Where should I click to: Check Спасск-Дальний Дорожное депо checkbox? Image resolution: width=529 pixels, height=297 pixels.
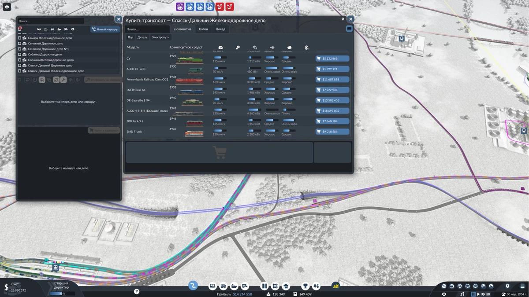pyautogui.click(x=19, y=66)
